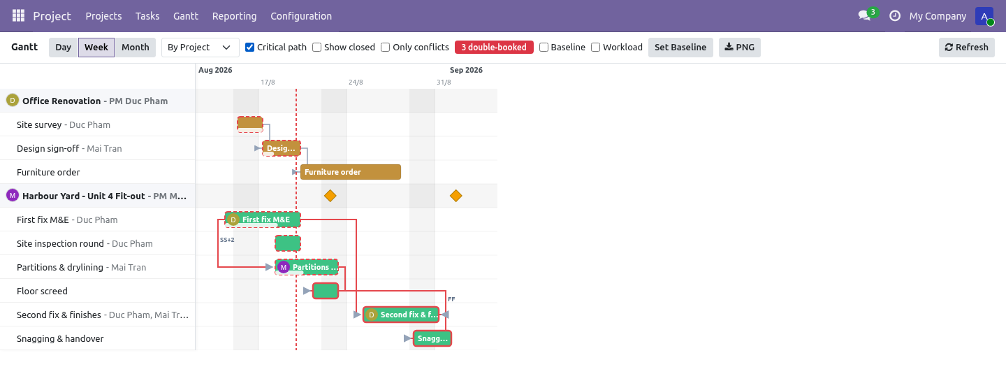Open the activities clock icon
This screenshot has width=1006, height=367.
point(895,15)
